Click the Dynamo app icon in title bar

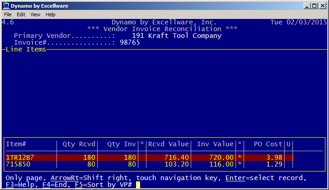[x=6, y=6]
